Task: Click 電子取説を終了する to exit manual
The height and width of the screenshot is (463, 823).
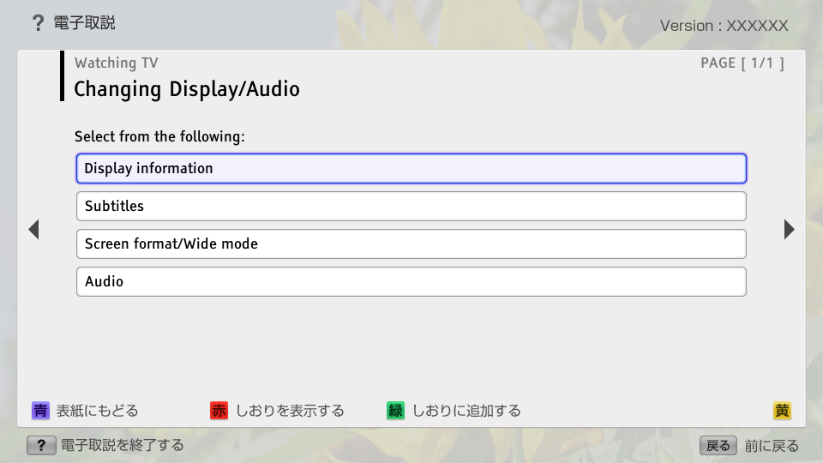Action: 122,446
